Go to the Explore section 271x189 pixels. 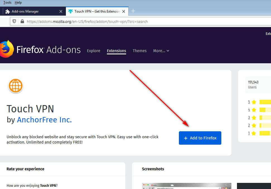click(93, 51)
